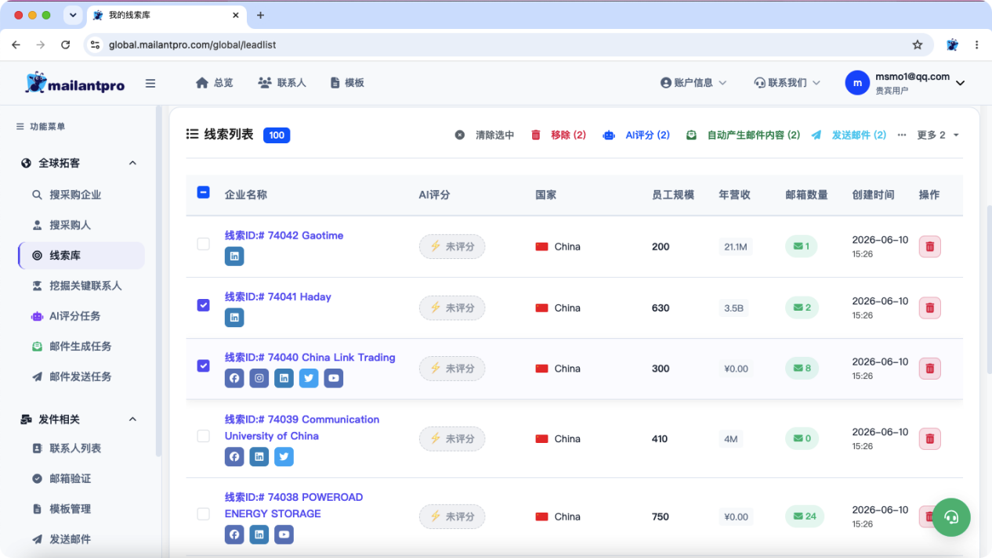992x558 pixels.
Task: Open a new browser tab
Action: pos(261,15)
